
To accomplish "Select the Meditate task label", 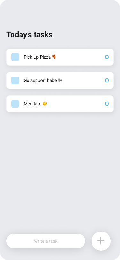I will click(33, 104).
